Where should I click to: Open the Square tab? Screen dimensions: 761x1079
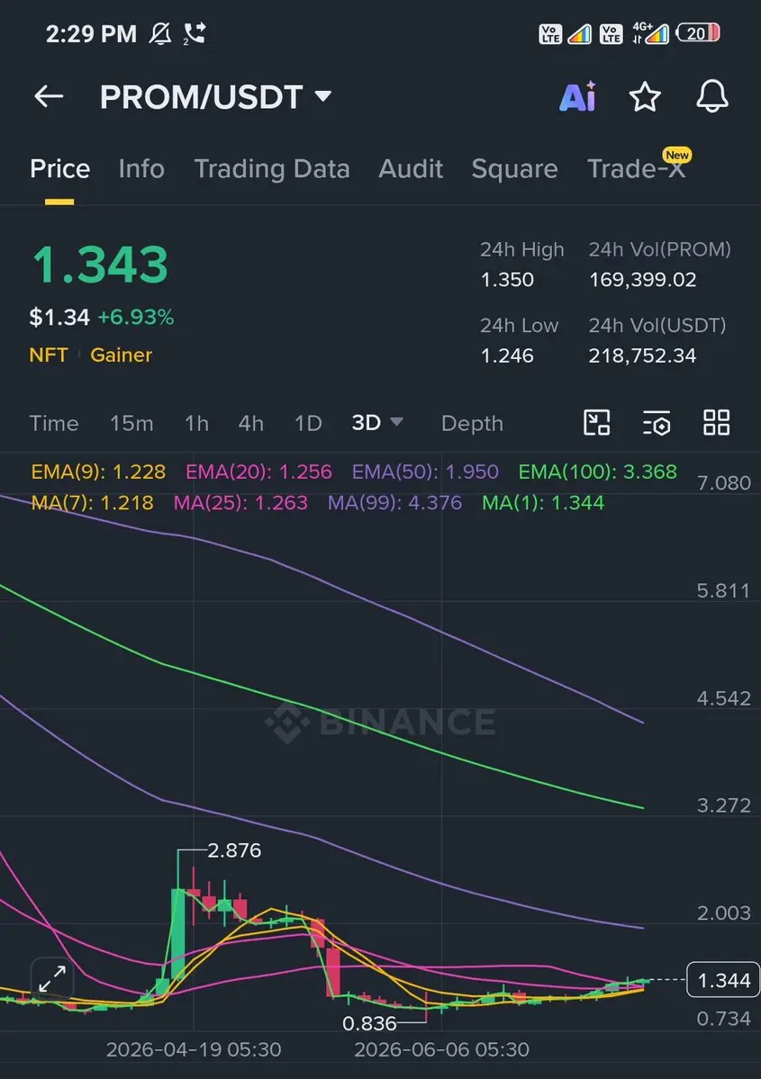point(514,168)
